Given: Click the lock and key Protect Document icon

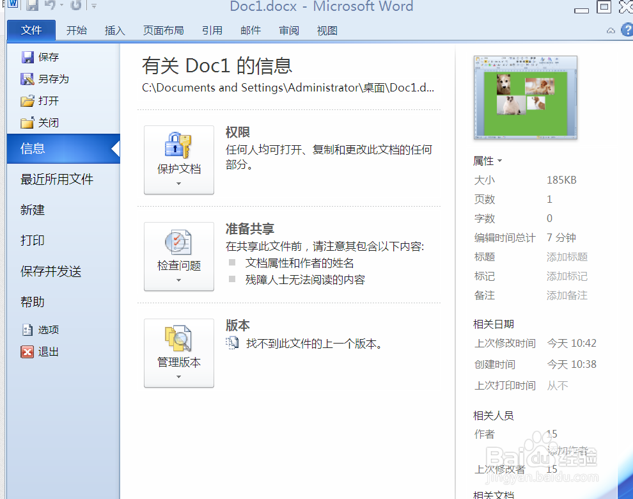Looking at the screenshot, I should pos(178,145).
